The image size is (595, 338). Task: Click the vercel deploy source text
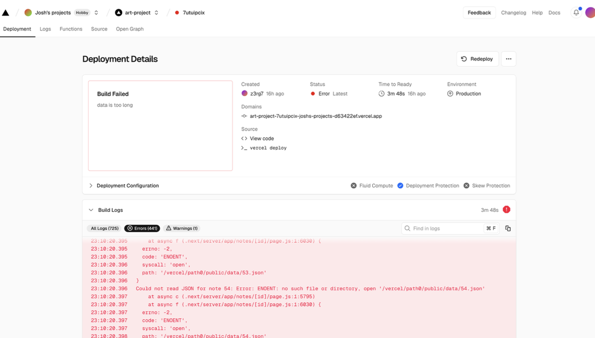[268, 148]
